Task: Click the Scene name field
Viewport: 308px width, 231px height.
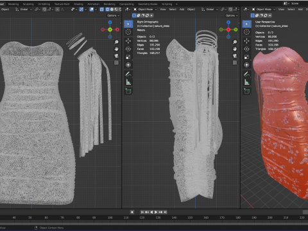Action: click(x=298, y=3)
